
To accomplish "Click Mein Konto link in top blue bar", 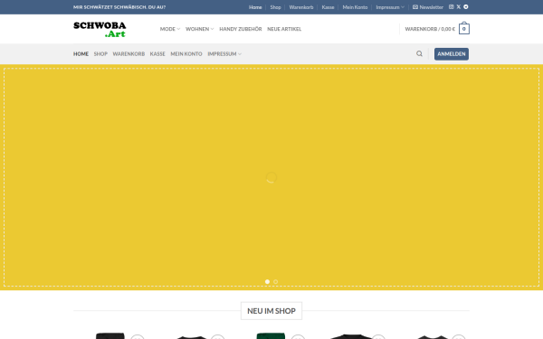I will [355, 7].
